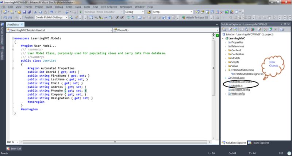Click the New Project toolbar icon
The image size is (292, 156).
pyautogui.click(x=5, y=12)
